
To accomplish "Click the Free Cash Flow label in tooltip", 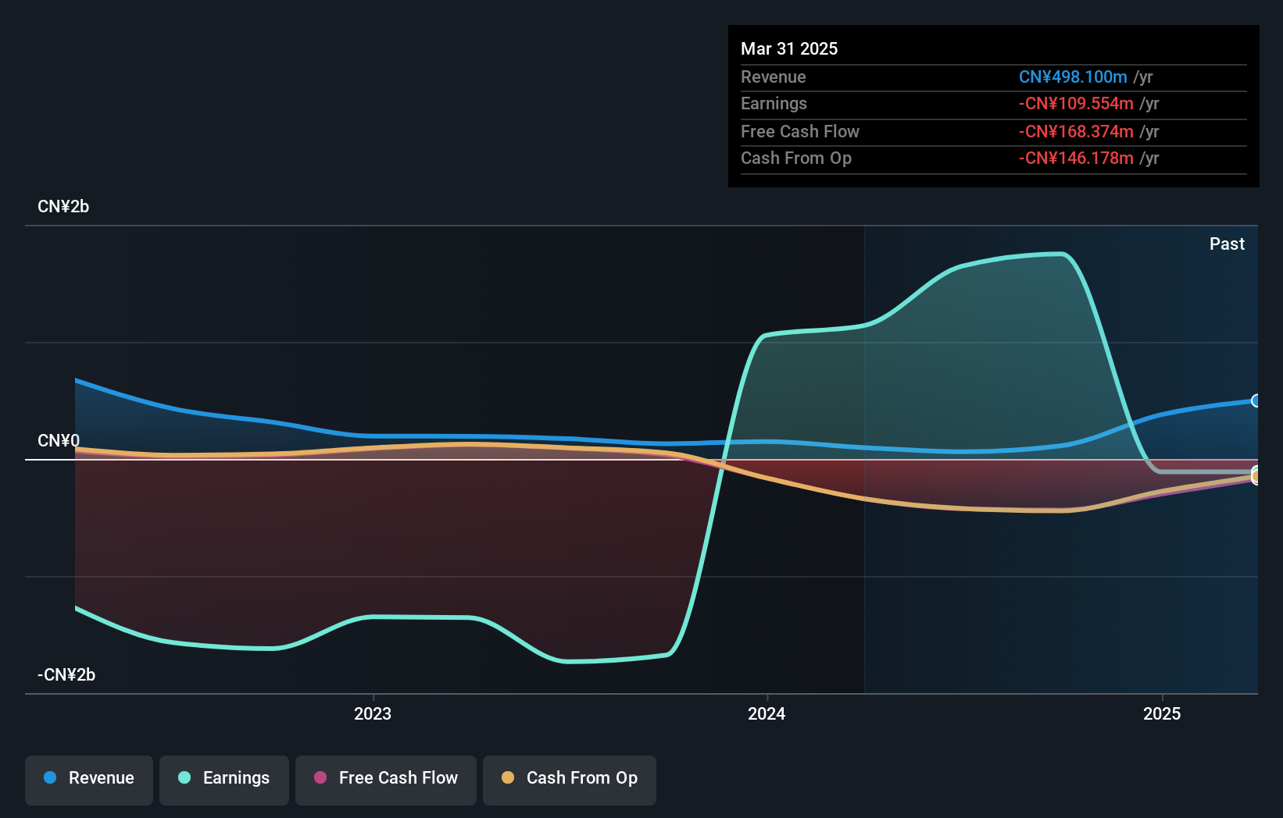I will tap(800, 131).
